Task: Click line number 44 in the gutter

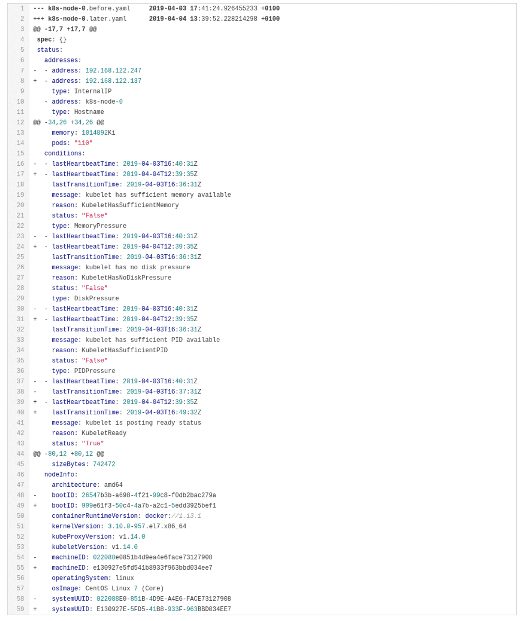Action: pyautogui.click(x=20, y=454)
